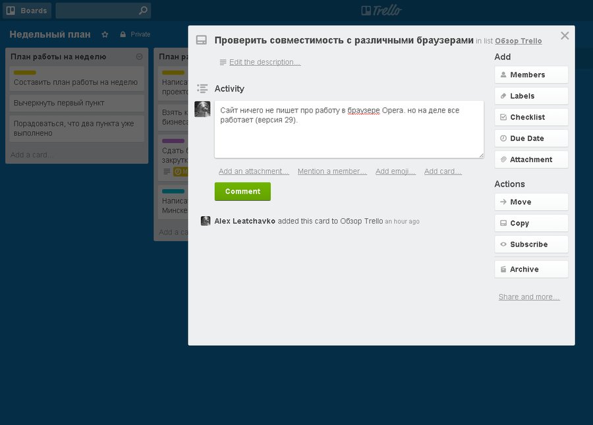Click Edit the description link
Screen dimensions: 593x425
(265, 62)
